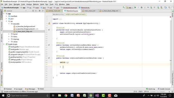Click the Attach debugger to process icon

click(x=151, y=8)
